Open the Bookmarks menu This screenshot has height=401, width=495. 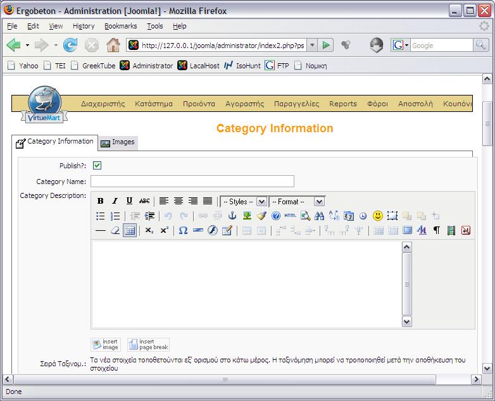[x=121, y=26]
